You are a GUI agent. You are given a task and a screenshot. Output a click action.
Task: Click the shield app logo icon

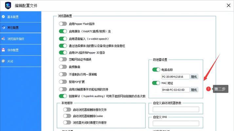[x=8, y=6]
